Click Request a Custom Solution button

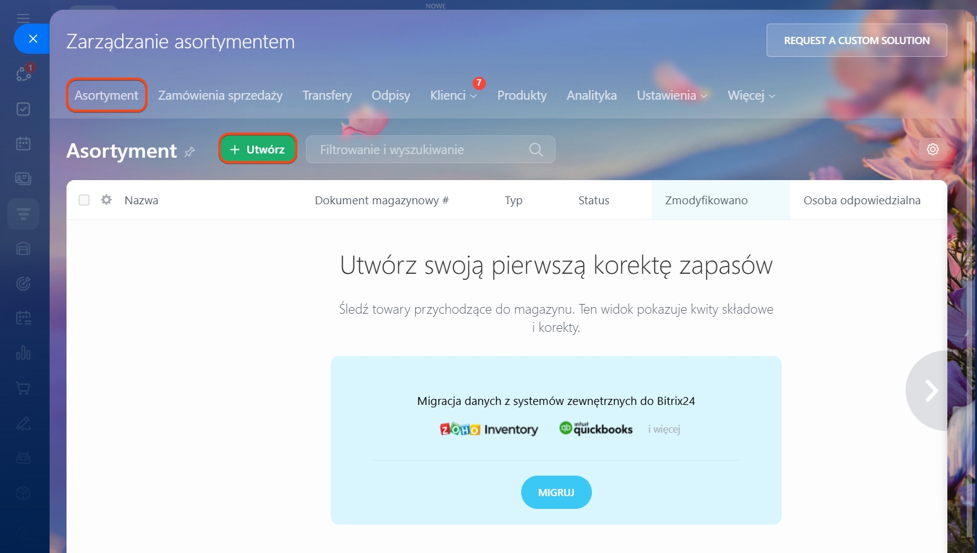857,40
